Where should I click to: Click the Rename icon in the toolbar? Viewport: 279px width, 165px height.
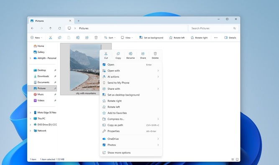pyautogui.click(x=78, y=38)
